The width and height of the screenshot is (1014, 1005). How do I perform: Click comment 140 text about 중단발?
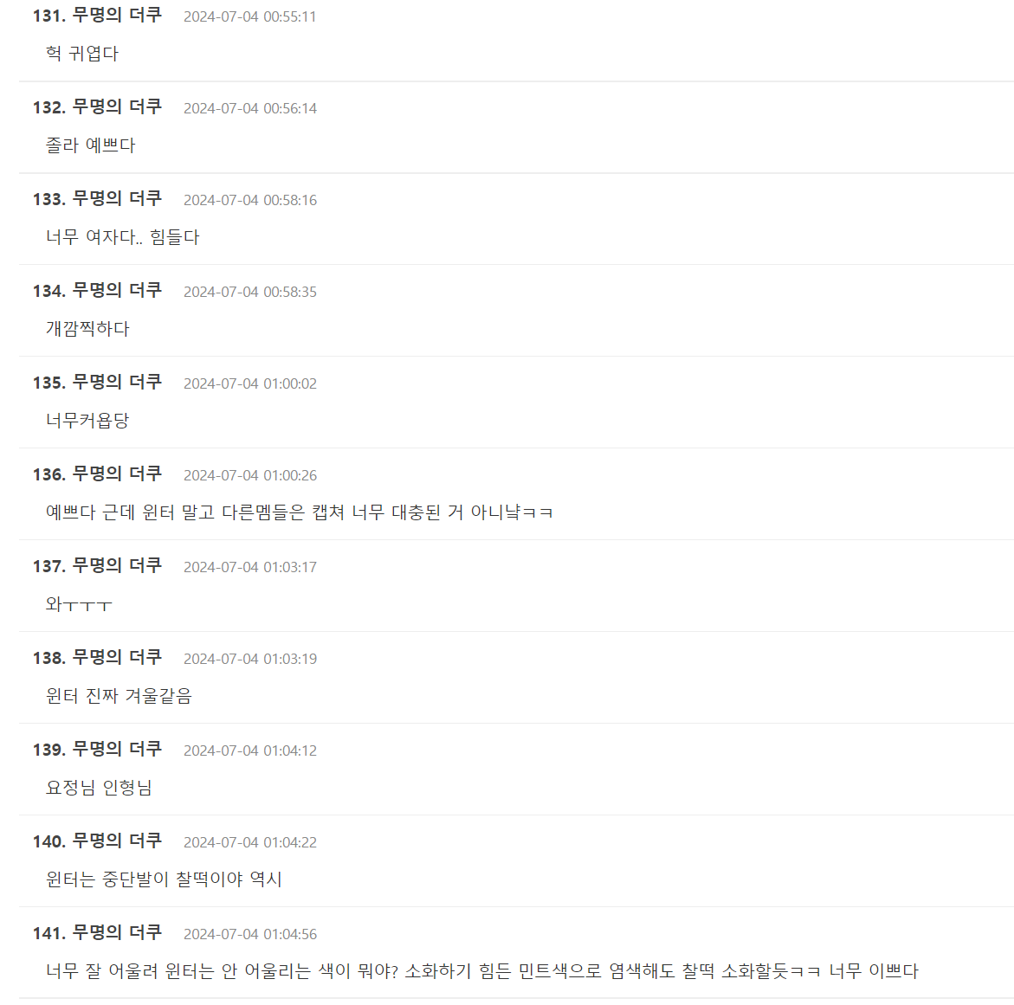(x=164, y=879)
